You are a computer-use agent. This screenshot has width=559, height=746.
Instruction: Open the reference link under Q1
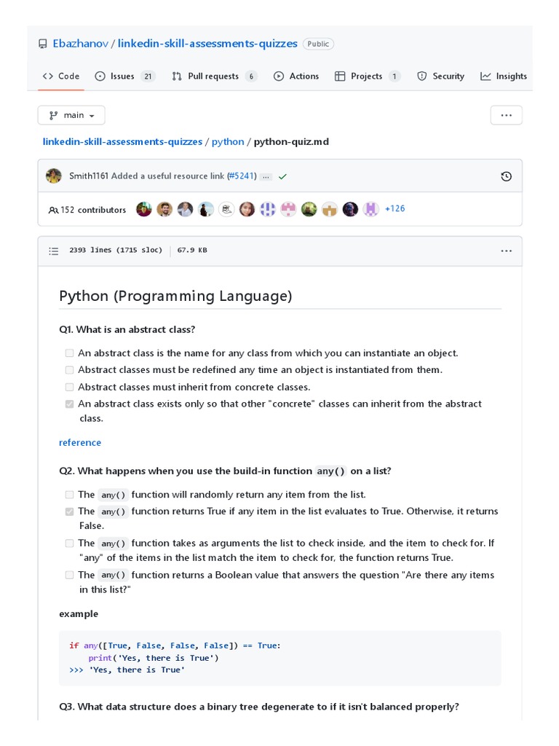(80, 442)
